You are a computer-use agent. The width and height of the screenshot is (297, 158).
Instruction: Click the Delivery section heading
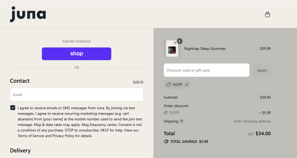click(x=20, y=151)
